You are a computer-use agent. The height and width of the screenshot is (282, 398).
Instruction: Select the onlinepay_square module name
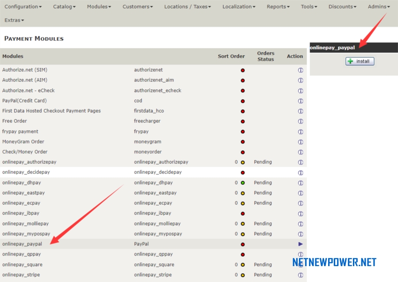coord(23,264)
